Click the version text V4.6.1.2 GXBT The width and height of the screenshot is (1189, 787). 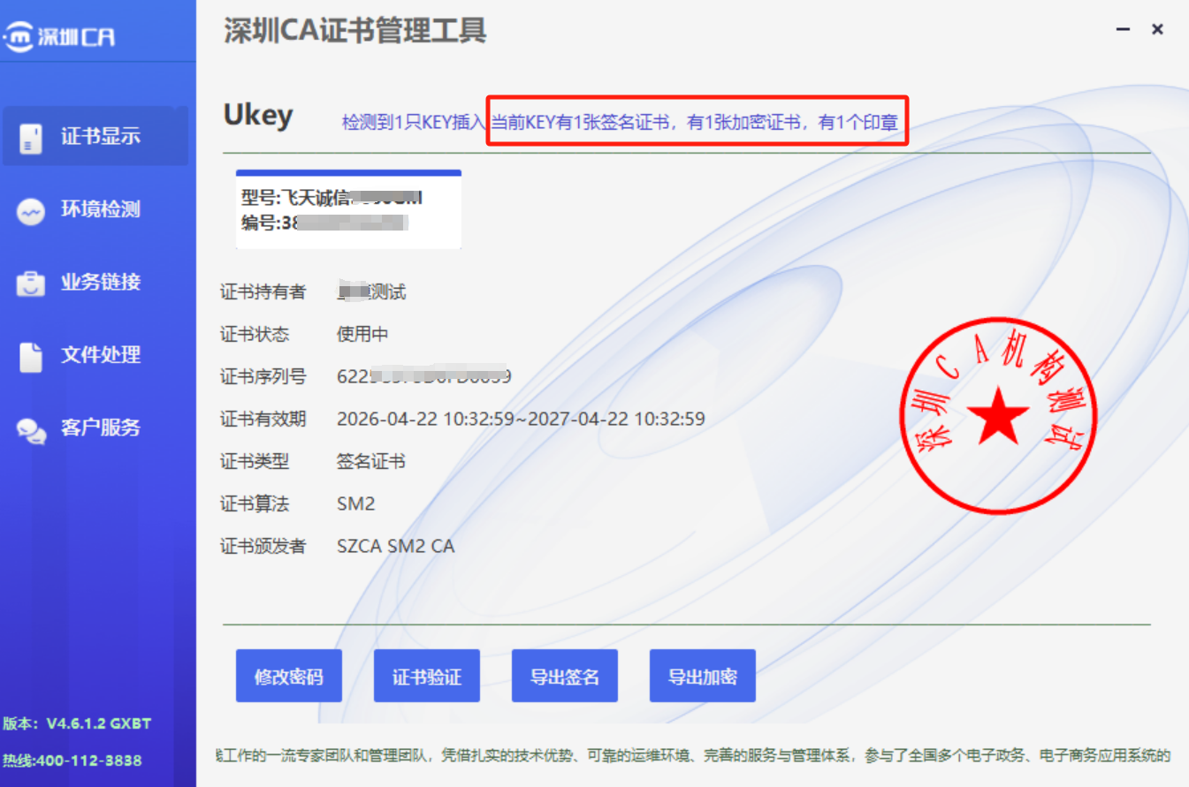(x=99, y=724)
